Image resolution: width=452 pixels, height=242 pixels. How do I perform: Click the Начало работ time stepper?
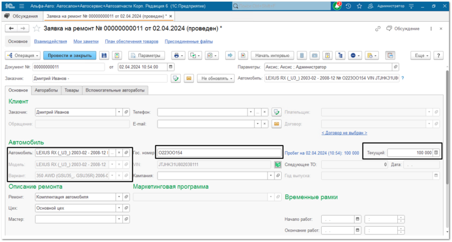tap(401, 220)
